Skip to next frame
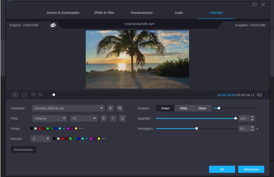 (x=41, y=95)
